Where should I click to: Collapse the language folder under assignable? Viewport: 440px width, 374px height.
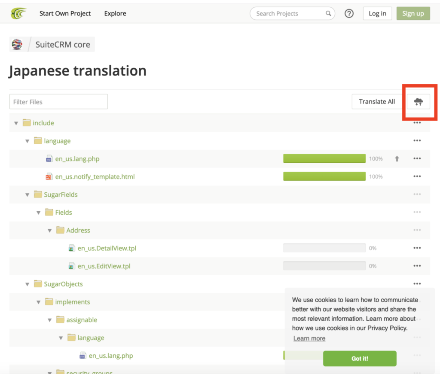tap(61, 338)
